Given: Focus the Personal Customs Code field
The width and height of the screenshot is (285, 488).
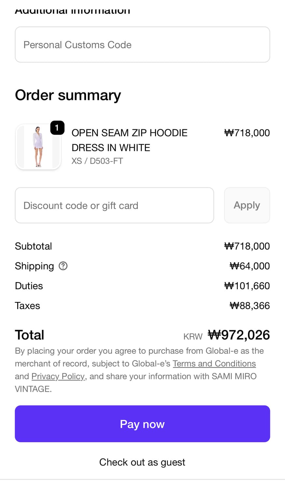Looking at the screenshot, I should pos(142,45).
